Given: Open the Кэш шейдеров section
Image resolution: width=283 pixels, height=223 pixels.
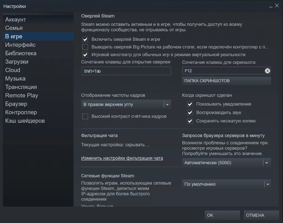Looking at the screenshot, I should 38,121.
